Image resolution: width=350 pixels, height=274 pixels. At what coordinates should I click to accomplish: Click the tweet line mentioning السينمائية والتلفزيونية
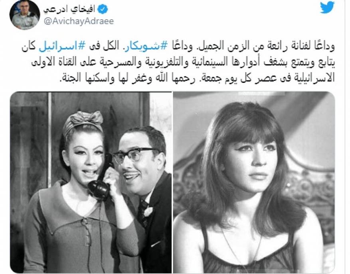[183, 63]
